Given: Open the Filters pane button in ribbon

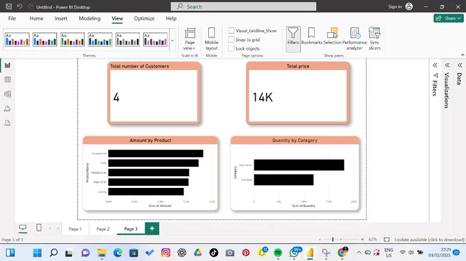Looking at the screenshot, I should (x=293, y=39).
